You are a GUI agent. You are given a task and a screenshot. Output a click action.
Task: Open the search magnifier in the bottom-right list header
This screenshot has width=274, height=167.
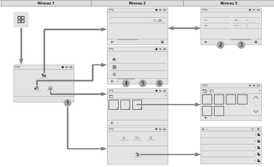pos(252,129)
